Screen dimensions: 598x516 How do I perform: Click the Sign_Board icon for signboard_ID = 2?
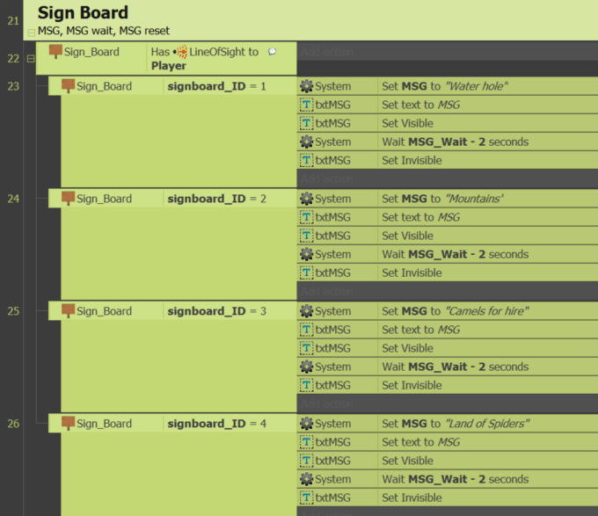pyautogui.click(x=69, y=199)
